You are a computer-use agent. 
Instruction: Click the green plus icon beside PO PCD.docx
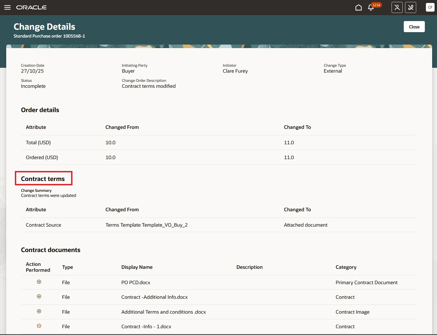point(39,282)
